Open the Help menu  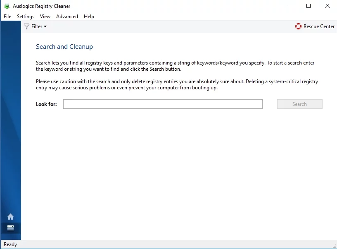point(89,17)
